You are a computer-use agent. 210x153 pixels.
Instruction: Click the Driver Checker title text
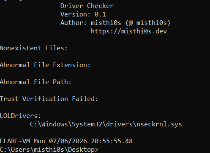click(x=87, y=6)
